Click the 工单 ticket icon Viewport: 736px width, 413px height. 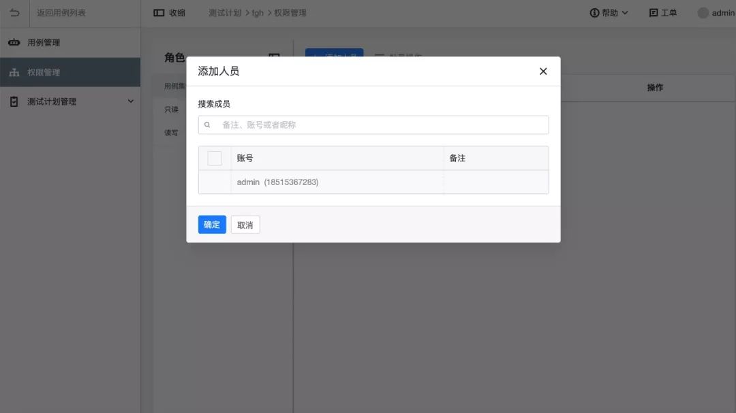tap(654, 13)
